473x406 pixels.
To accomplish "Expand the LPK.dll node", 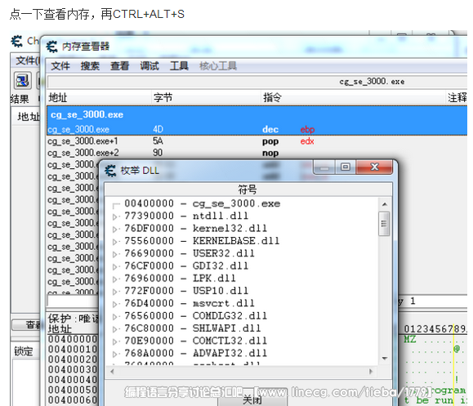I will click(115, 279).
